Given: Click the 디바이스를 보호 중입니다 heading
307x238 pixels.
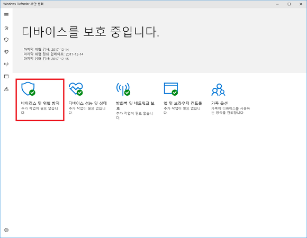Looking at the screenshot, I should 91,32.
